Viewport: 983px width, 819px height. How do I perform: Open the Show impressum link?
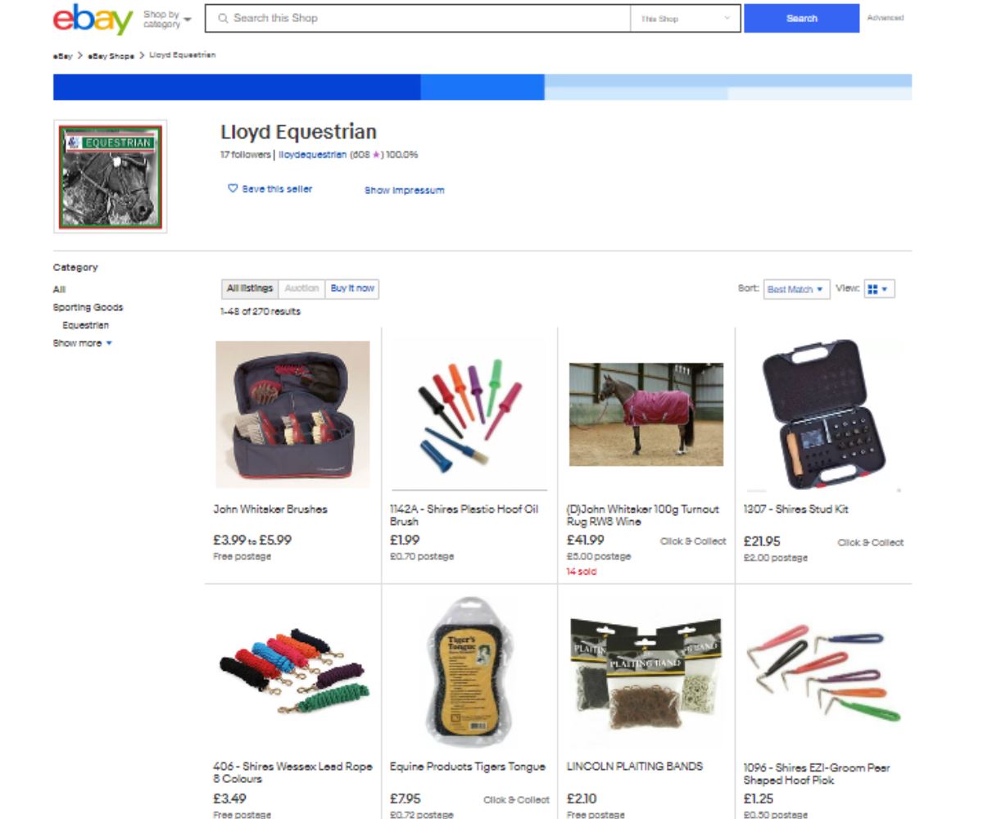[405, 190]
